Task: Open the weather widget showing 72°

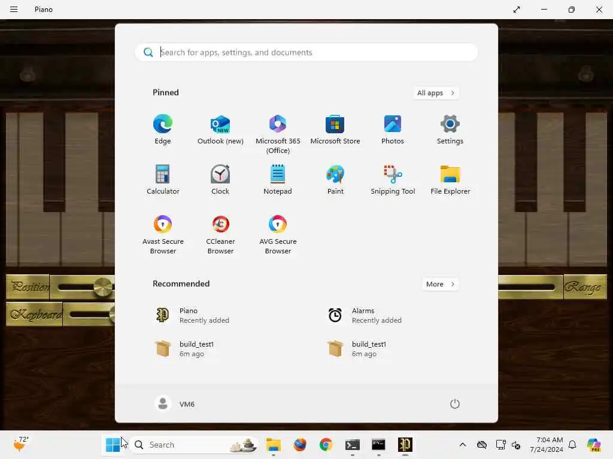Action: click(21, 444)
